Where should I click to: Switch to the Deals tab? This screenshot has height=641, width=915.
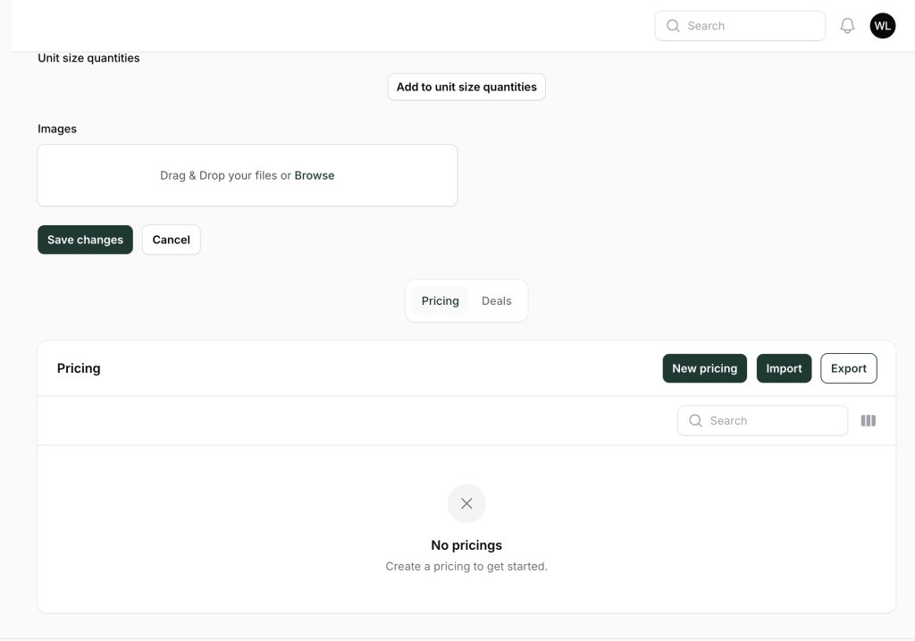click(x=496, y=301)
